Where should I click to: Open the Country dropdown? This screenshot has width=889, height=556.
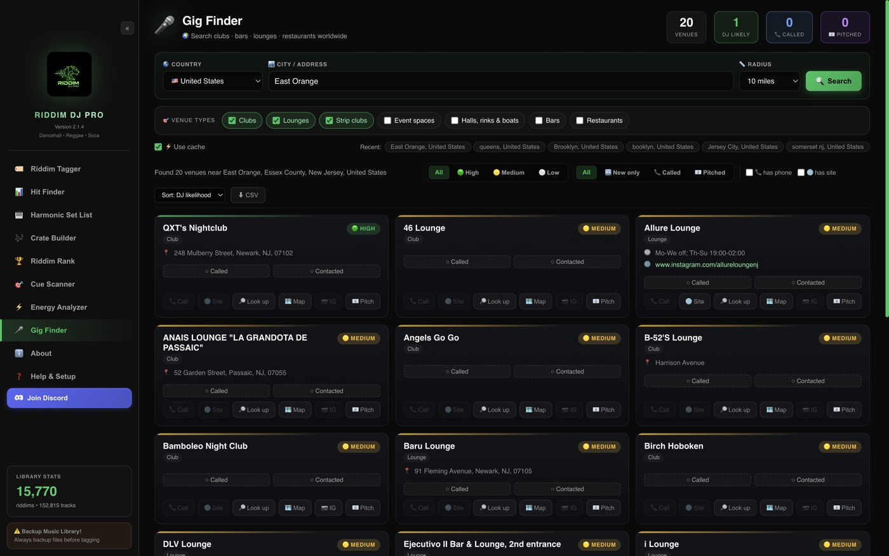tap(213, 81)
